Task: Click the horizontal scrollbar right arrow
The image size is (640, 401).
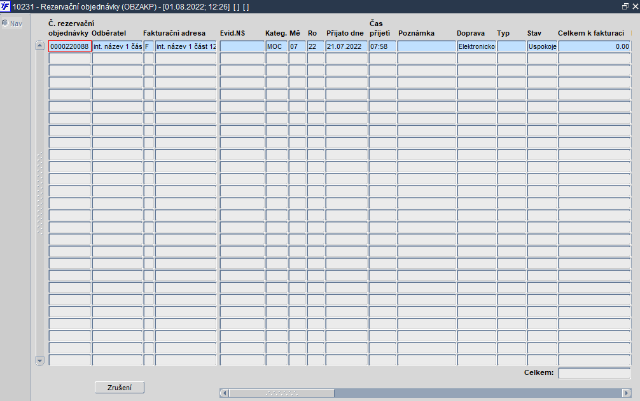Action: (x=627, y=393)
